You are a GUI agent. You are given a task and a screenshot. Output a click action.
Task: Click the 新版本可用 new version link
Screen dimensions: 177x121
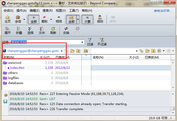(163, 11)
